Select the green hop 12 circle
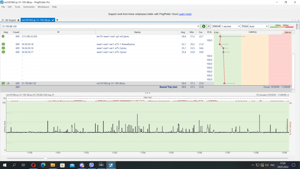This screenshot has height=169, width=300. (3, 48)
